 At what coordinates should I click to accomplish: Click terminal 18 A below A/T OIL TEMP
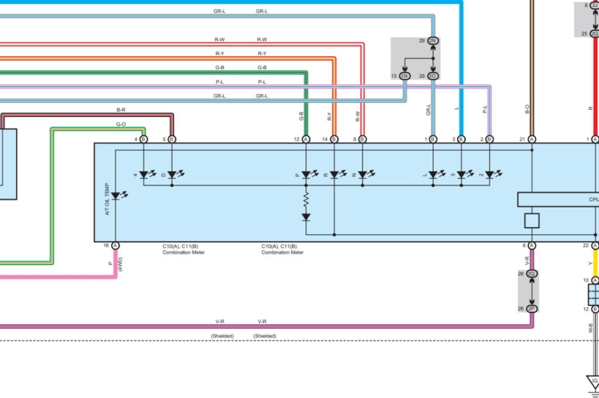click(115, 246)
